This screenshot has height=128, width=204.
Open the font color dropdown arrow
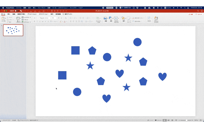67,21
